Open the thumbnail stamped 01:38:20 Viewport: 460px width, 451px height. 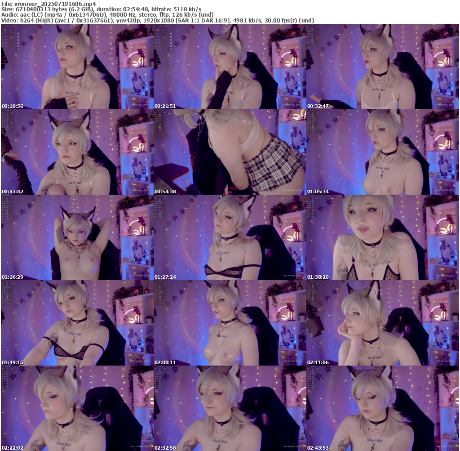click(383, 237)
